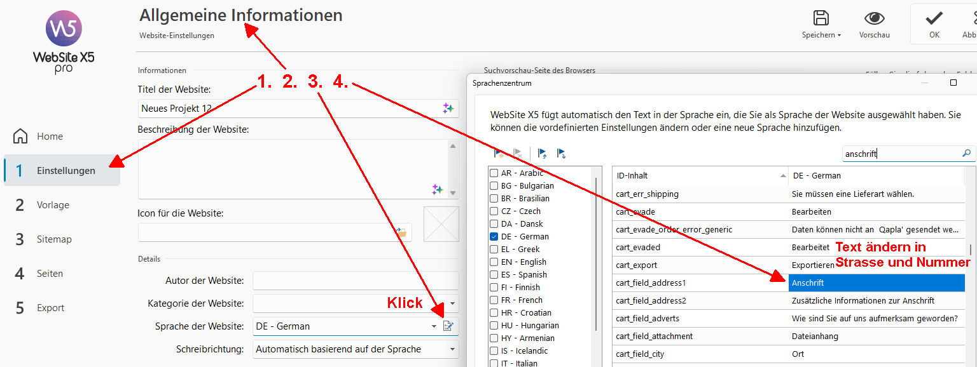Open the Schreibrichtung dropdown
977x367 pixels.
pos(452,349)
